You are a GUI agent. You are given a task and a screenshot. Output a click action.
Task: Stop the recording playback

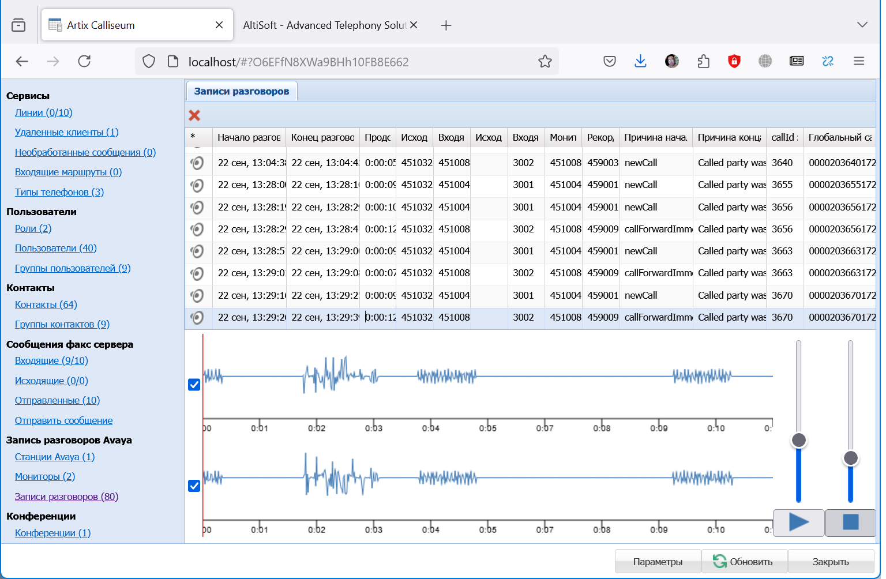click(x=850, y=522)
